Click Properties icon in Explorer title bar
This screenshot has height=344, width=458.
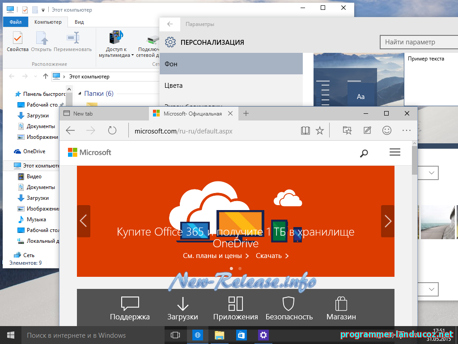(x=25, y=10)
